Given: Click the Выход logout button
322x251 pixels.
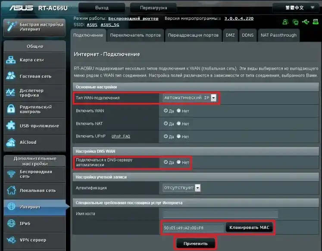Looking at the screenshot, I should tap(102, 8).
